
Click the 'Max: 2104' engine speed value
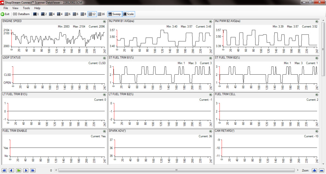coord(79,26)
